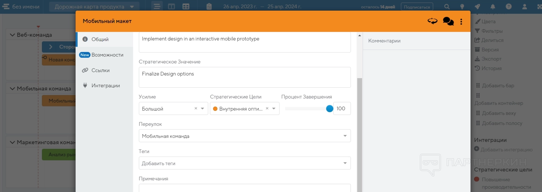Clear the Большой effort selection
542x192 pixels.
point(196,109)
